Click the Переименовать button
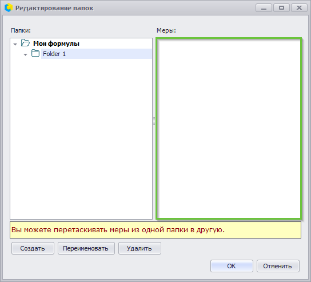Viewport: 311px width, 282px height. coord(86,248)
